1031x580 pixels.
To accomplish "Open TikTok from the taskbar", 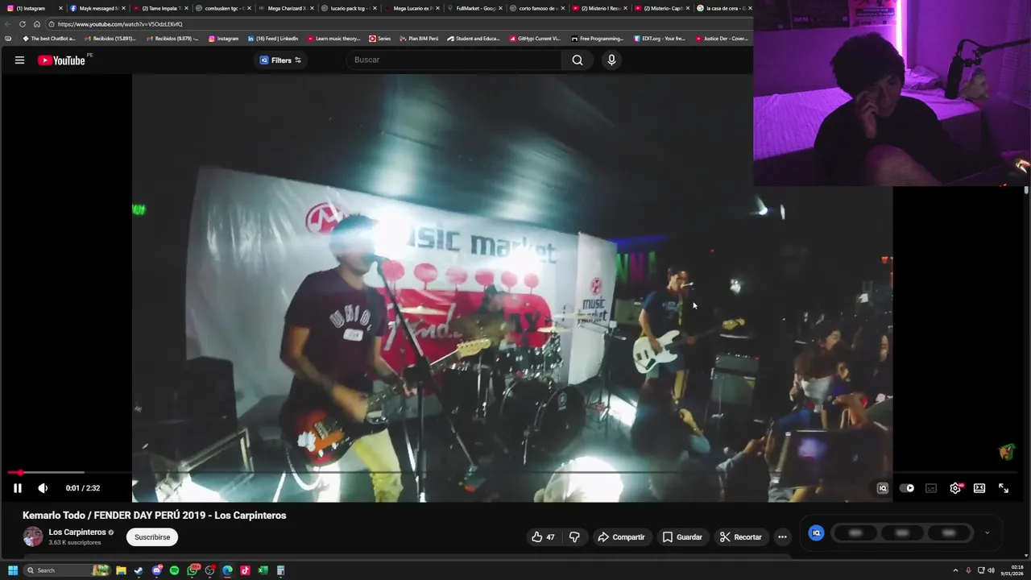I will 245,570.
